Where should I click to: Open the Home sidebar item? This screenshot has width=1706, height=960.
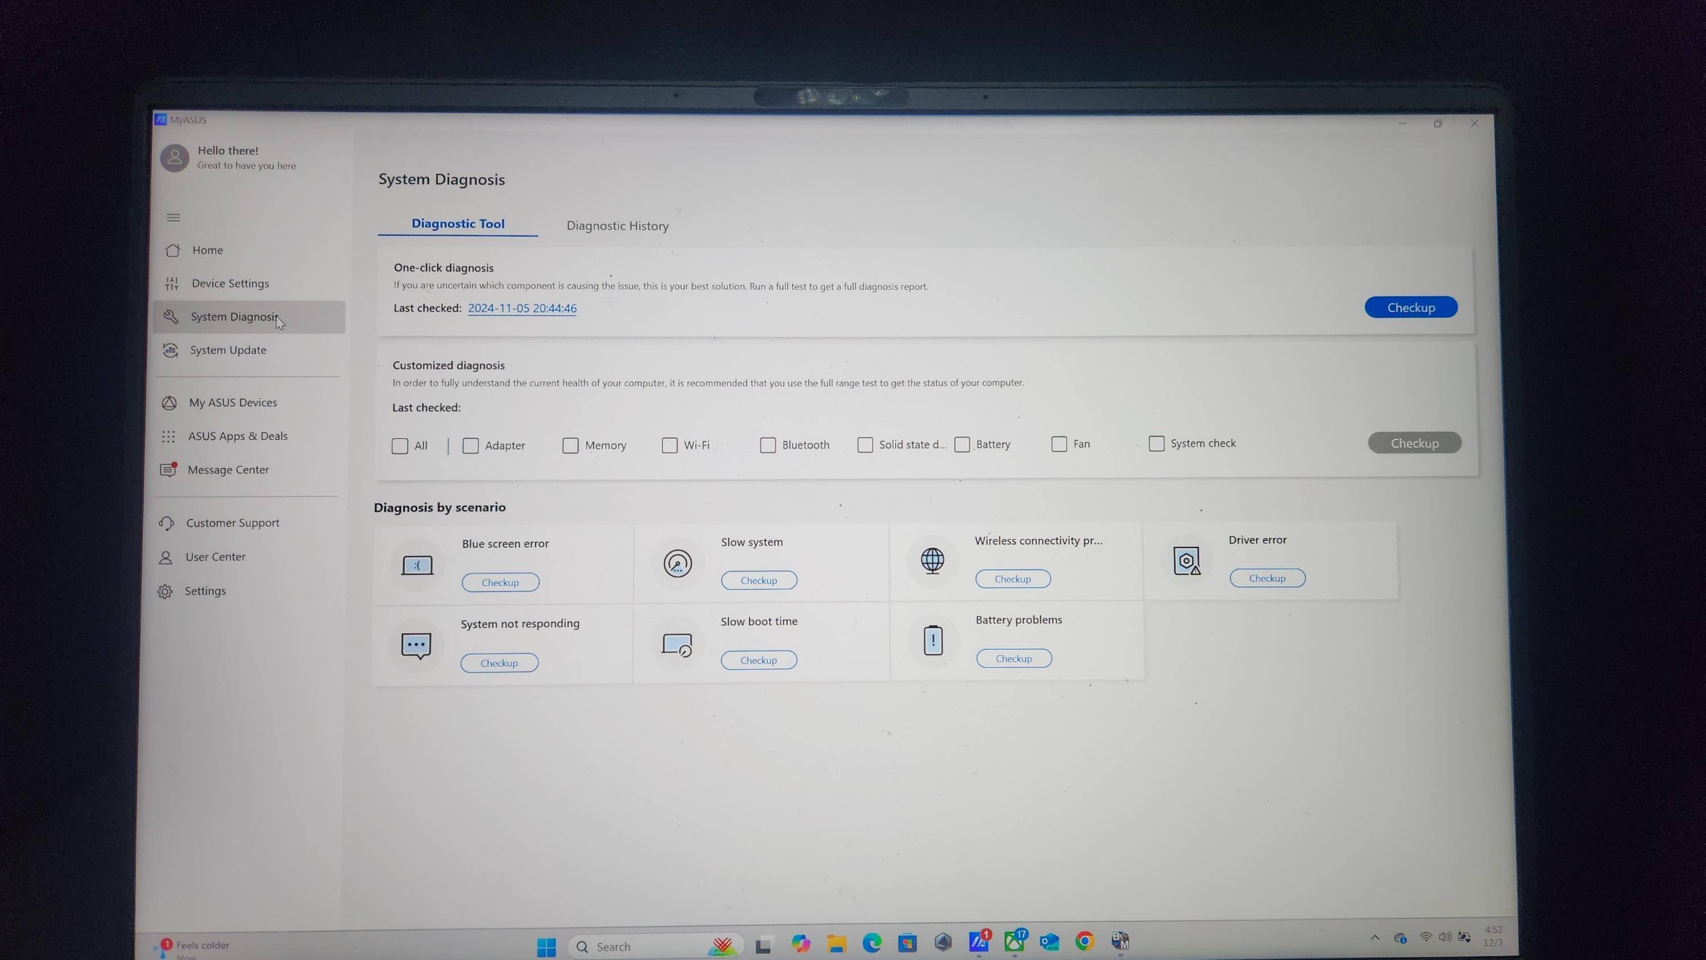click(206, 250)
